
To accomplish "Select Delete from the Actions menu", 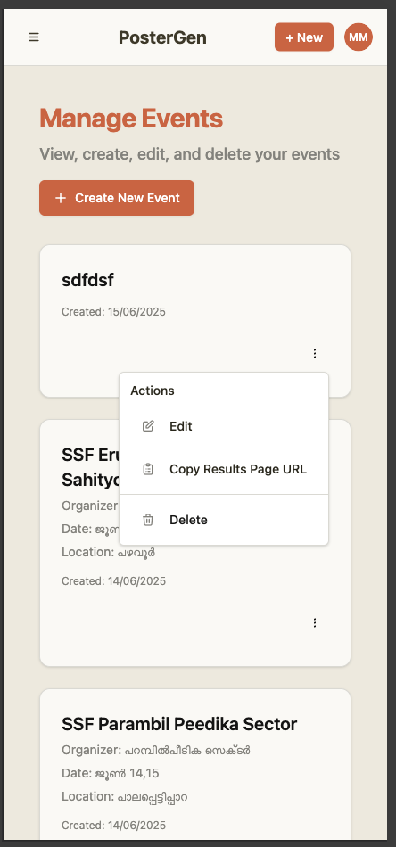I will point(224,520).
